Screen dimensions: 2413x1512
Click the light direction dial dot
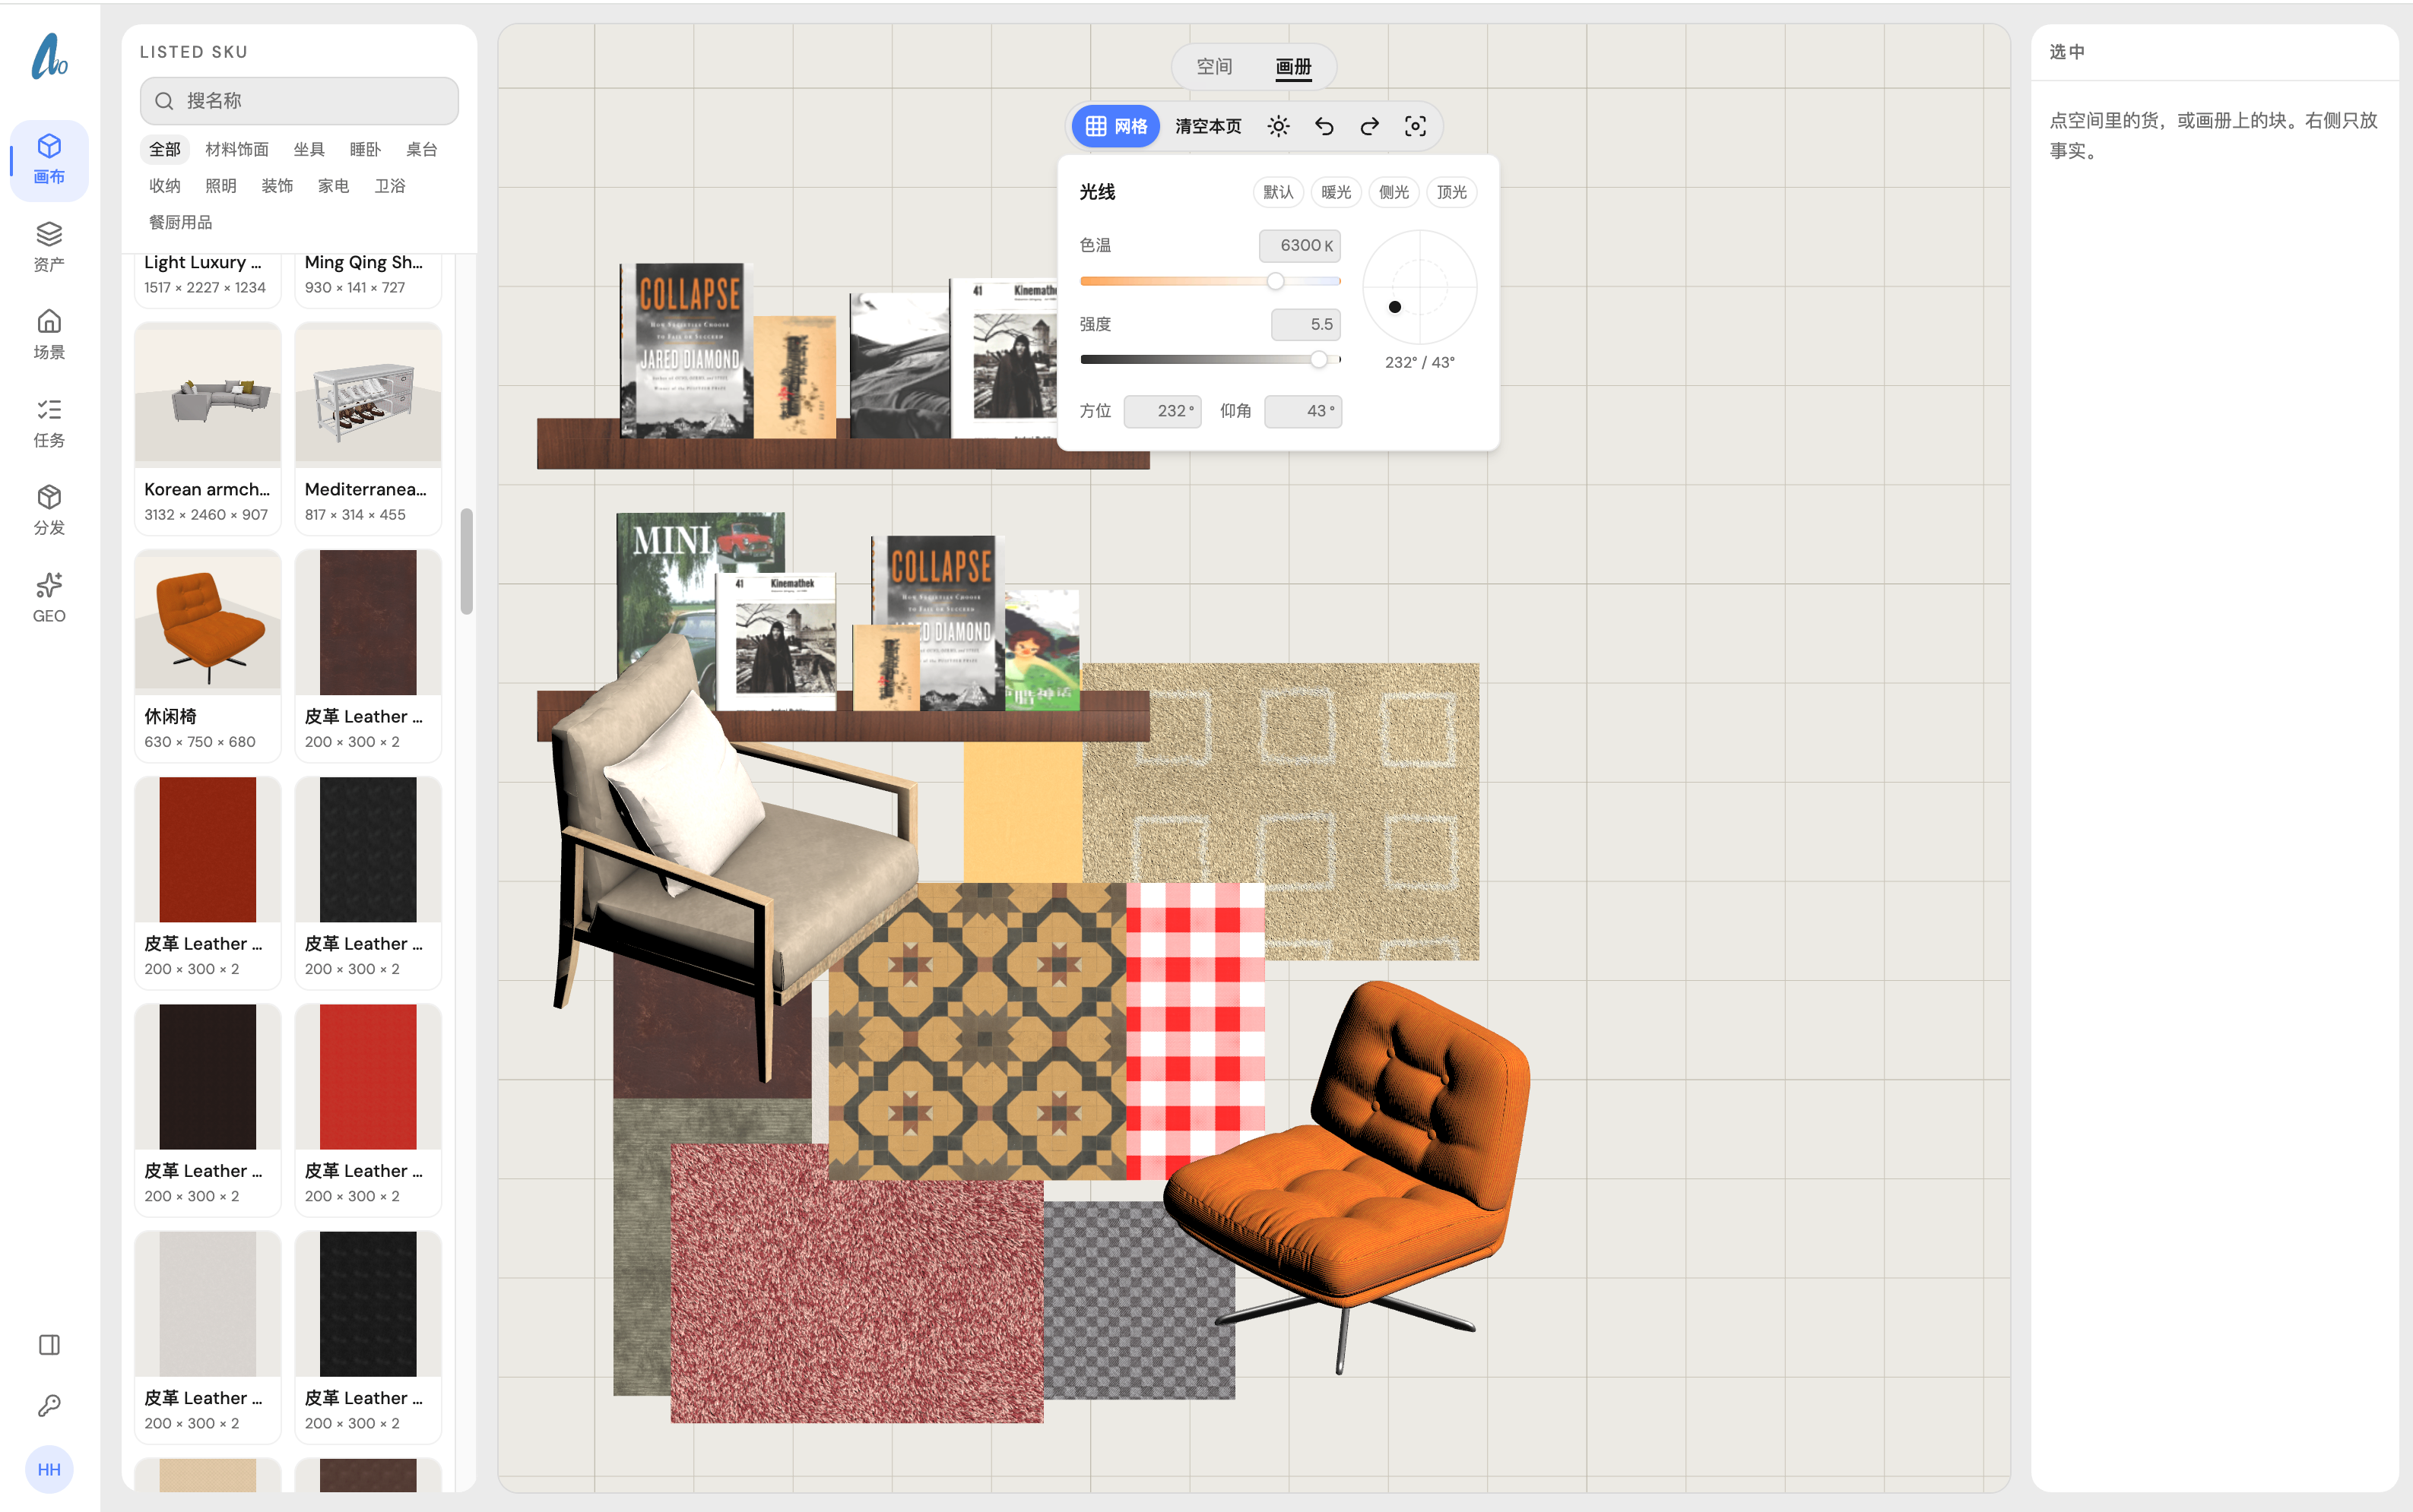click(x=1394, y=307)
